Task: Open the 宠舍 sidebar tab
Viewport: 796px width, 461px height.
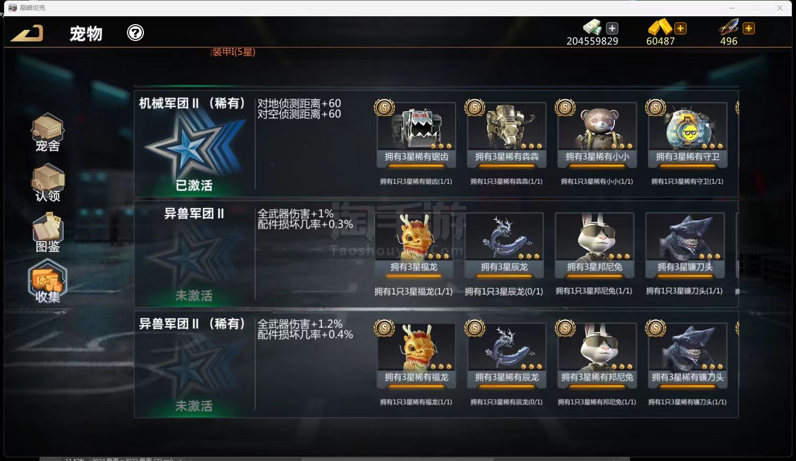Action: click(x=48, y=133)
